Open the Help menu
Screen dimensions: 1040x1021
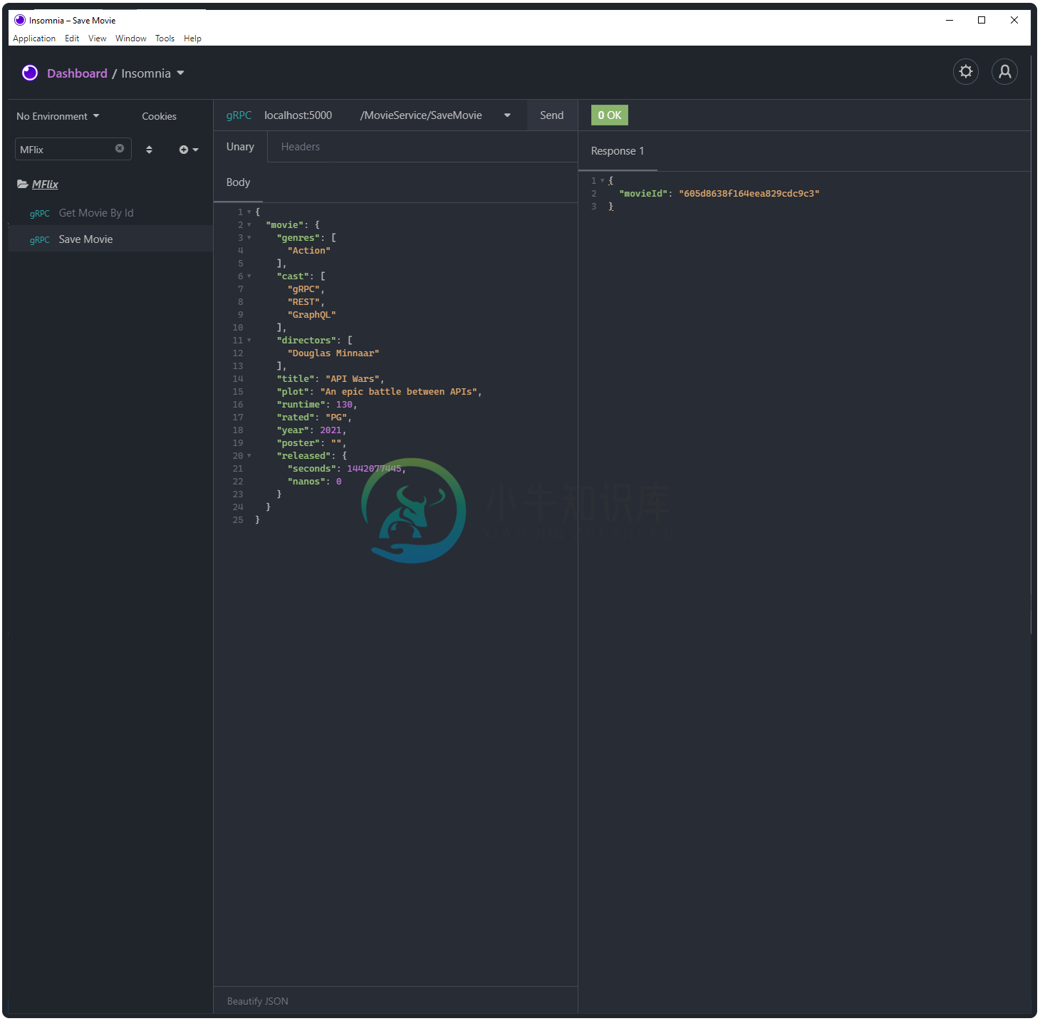[192, 38]
